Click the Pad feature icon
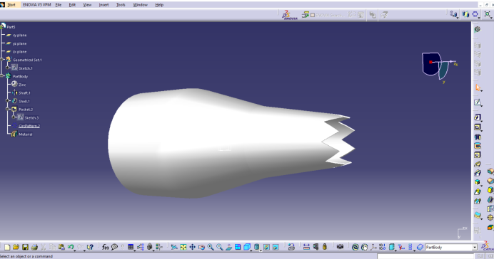Viewport: 494px width, 259px height. (x=478, y=117)
